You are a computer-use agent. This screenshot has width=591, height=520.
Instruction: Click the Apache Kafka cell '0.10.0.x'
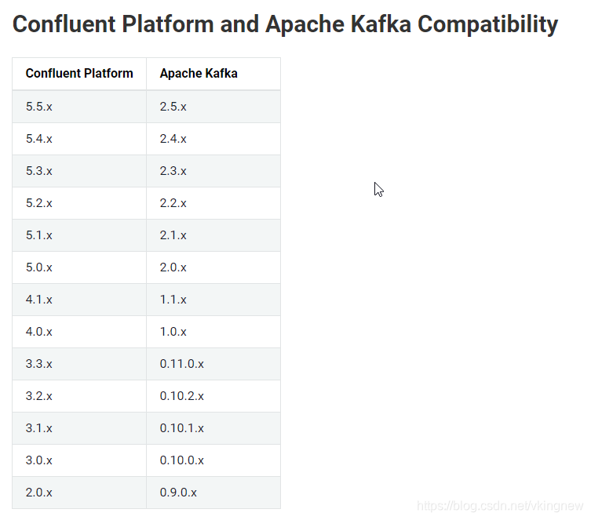click(213, 460)
